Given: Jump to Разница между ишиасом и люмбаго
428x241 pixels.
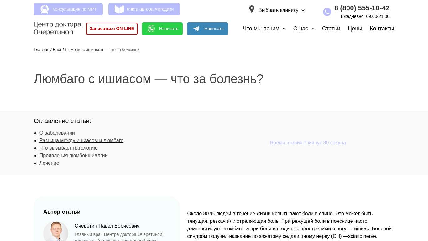Looking at the screenshot, I should point(81,141).
